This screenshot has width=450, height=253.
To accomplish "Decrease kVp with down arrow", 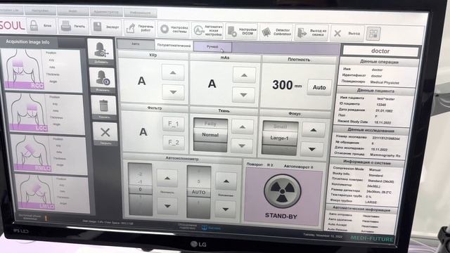I will (173, 92).
